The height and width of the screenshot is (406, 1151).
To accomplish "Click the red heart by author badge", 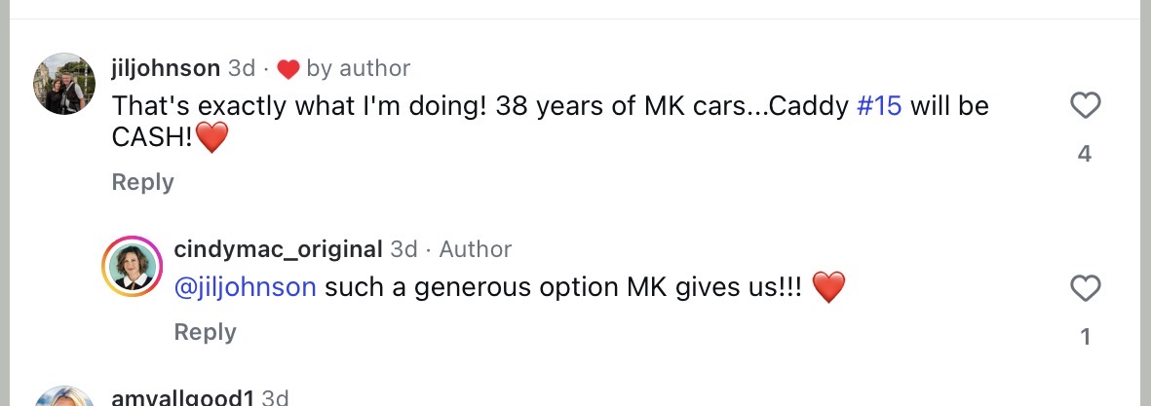I will pos(288,69).
